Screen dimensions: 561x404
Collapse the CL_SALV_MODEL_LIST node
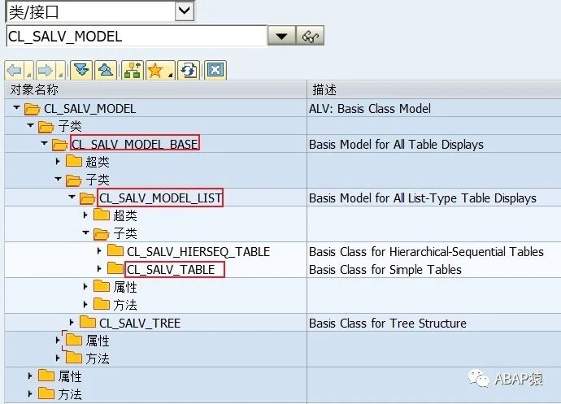click(72, 197)
